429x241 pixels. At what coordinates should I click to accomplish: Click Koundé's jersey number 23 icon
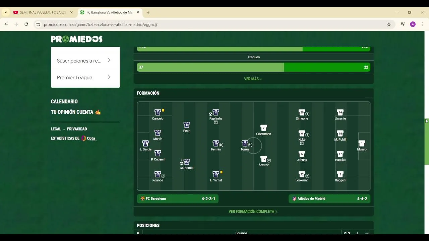tap(158, 174)
